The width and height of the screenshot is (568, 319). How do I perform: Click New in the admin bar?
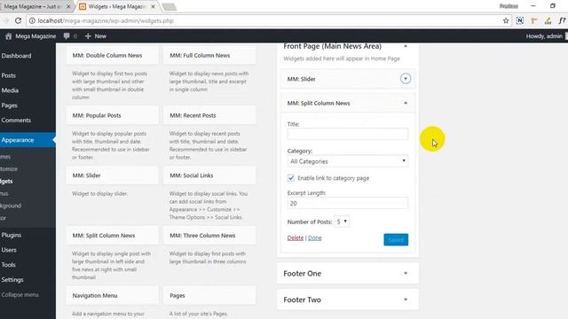click(96, 36)
